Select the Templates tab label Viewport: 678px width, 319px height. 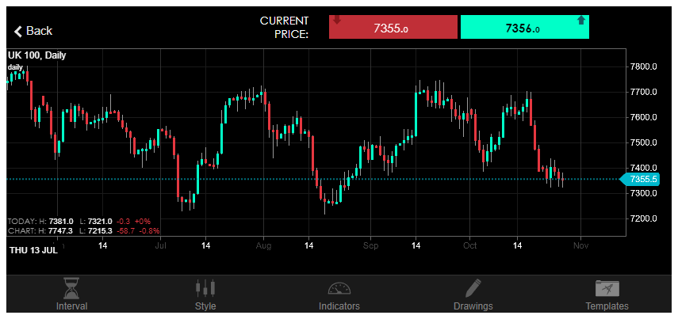[607, 306]
